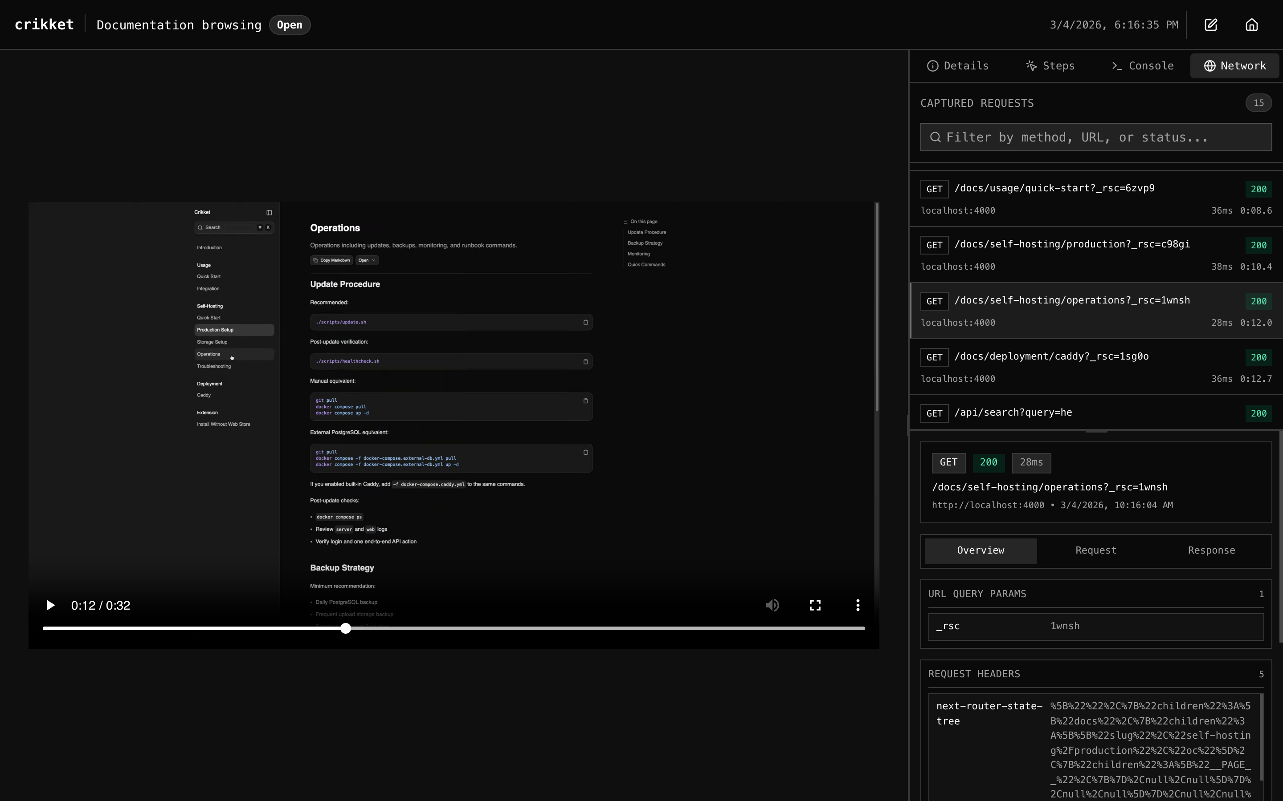Open the compose/edit icon in the top bar
The image size is (1283, 801).
[x=1211, y=24]
